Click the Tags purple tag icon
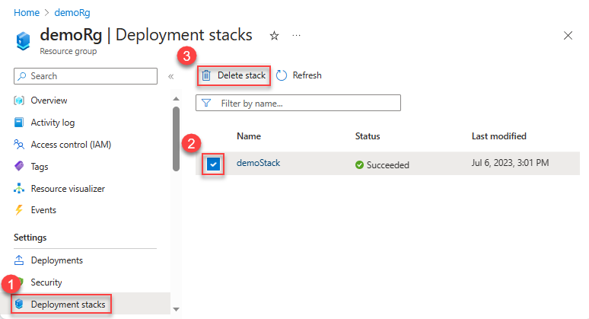 19,166
